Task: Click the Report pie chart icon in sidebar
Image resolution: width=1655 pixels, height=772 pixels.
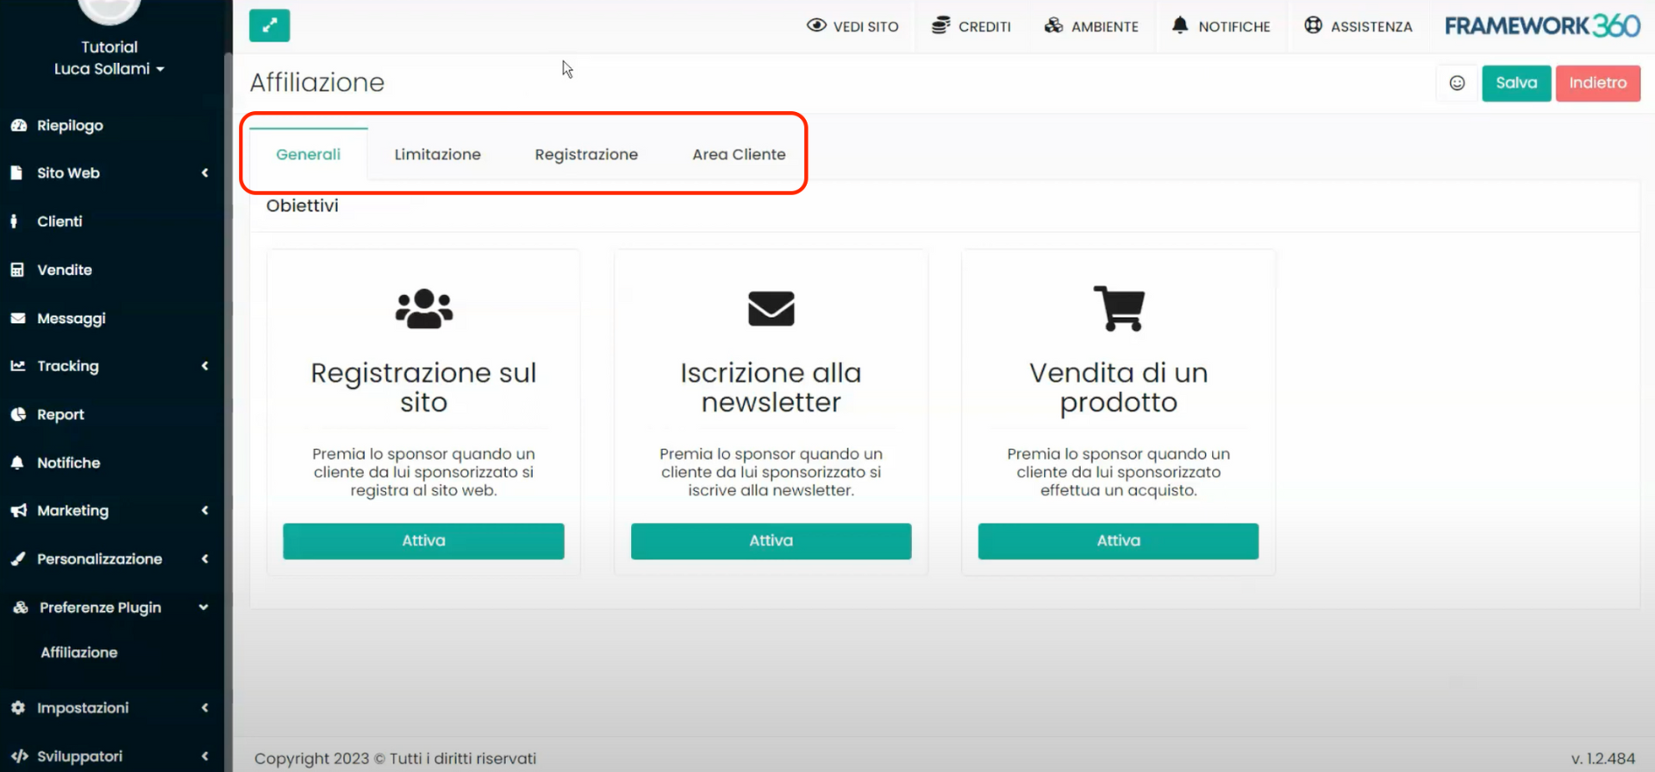Action: [x=18, y=414]
